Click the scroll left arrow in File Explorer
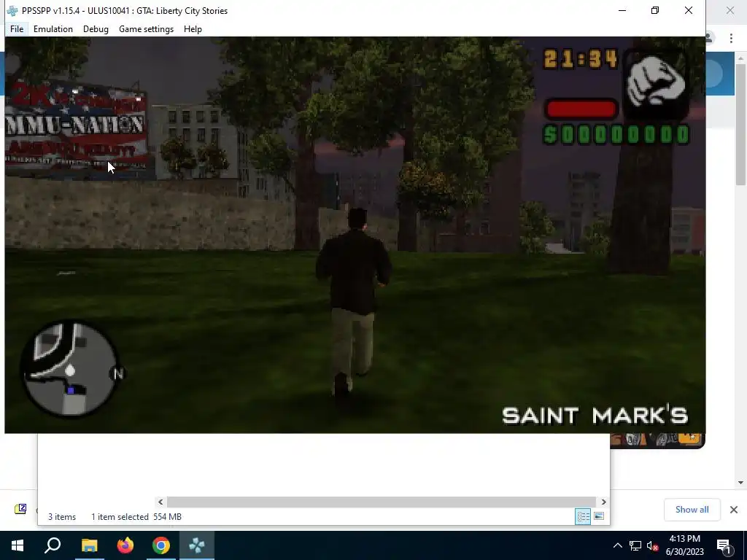Image resolution: width=747 pixels, height=560 pixels. pyautogui.click(x=160, y=502)
